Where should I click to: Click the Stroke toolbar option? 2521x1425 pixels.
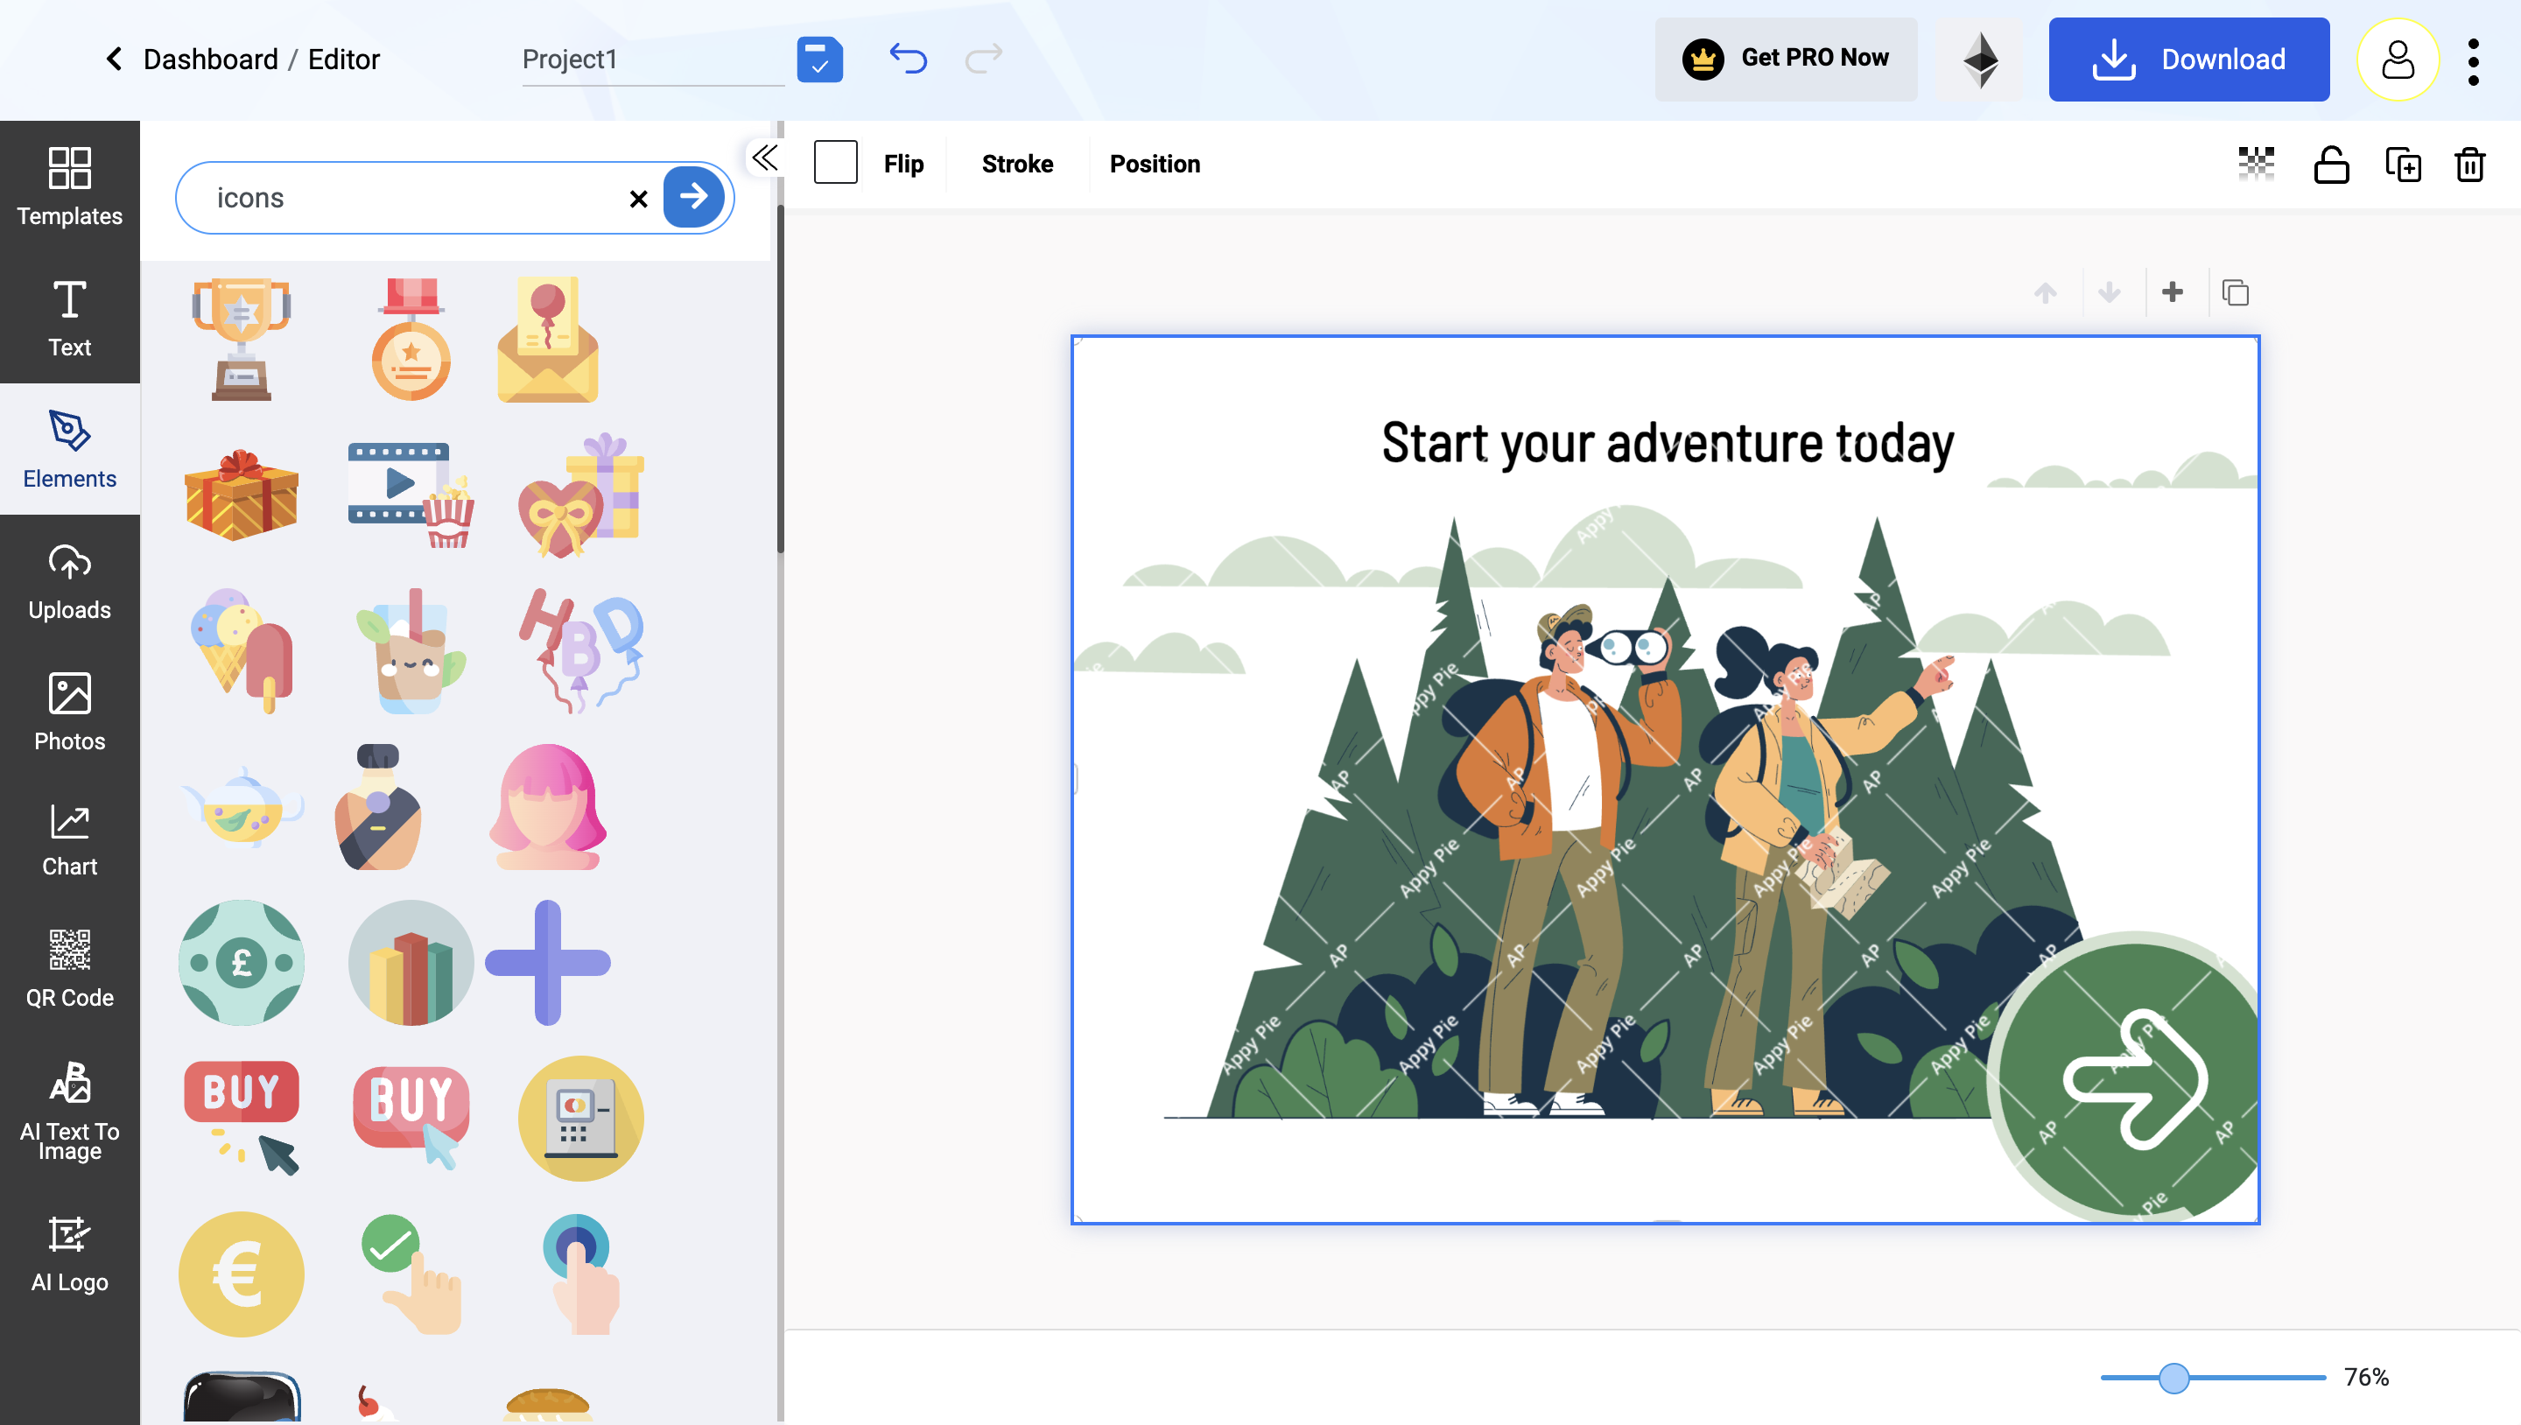1016,163
